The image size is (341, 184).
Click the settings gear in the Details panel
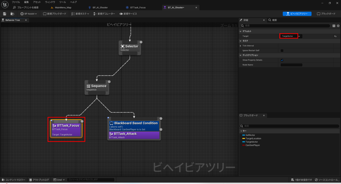pos(338,25)
